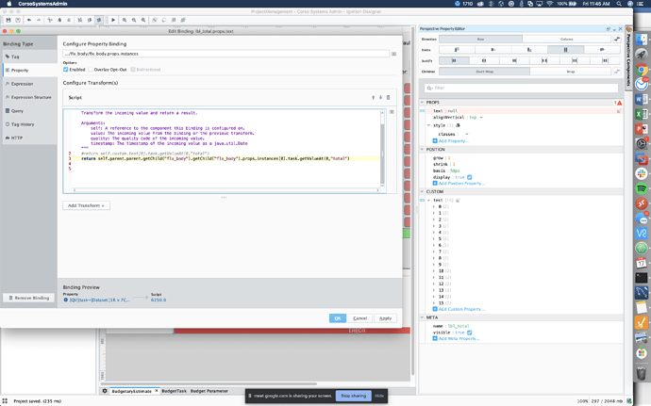Open property browser icon beside path field
Viewport: 651px width, 406px height.
pyautogui.click(x=393, y=54)
